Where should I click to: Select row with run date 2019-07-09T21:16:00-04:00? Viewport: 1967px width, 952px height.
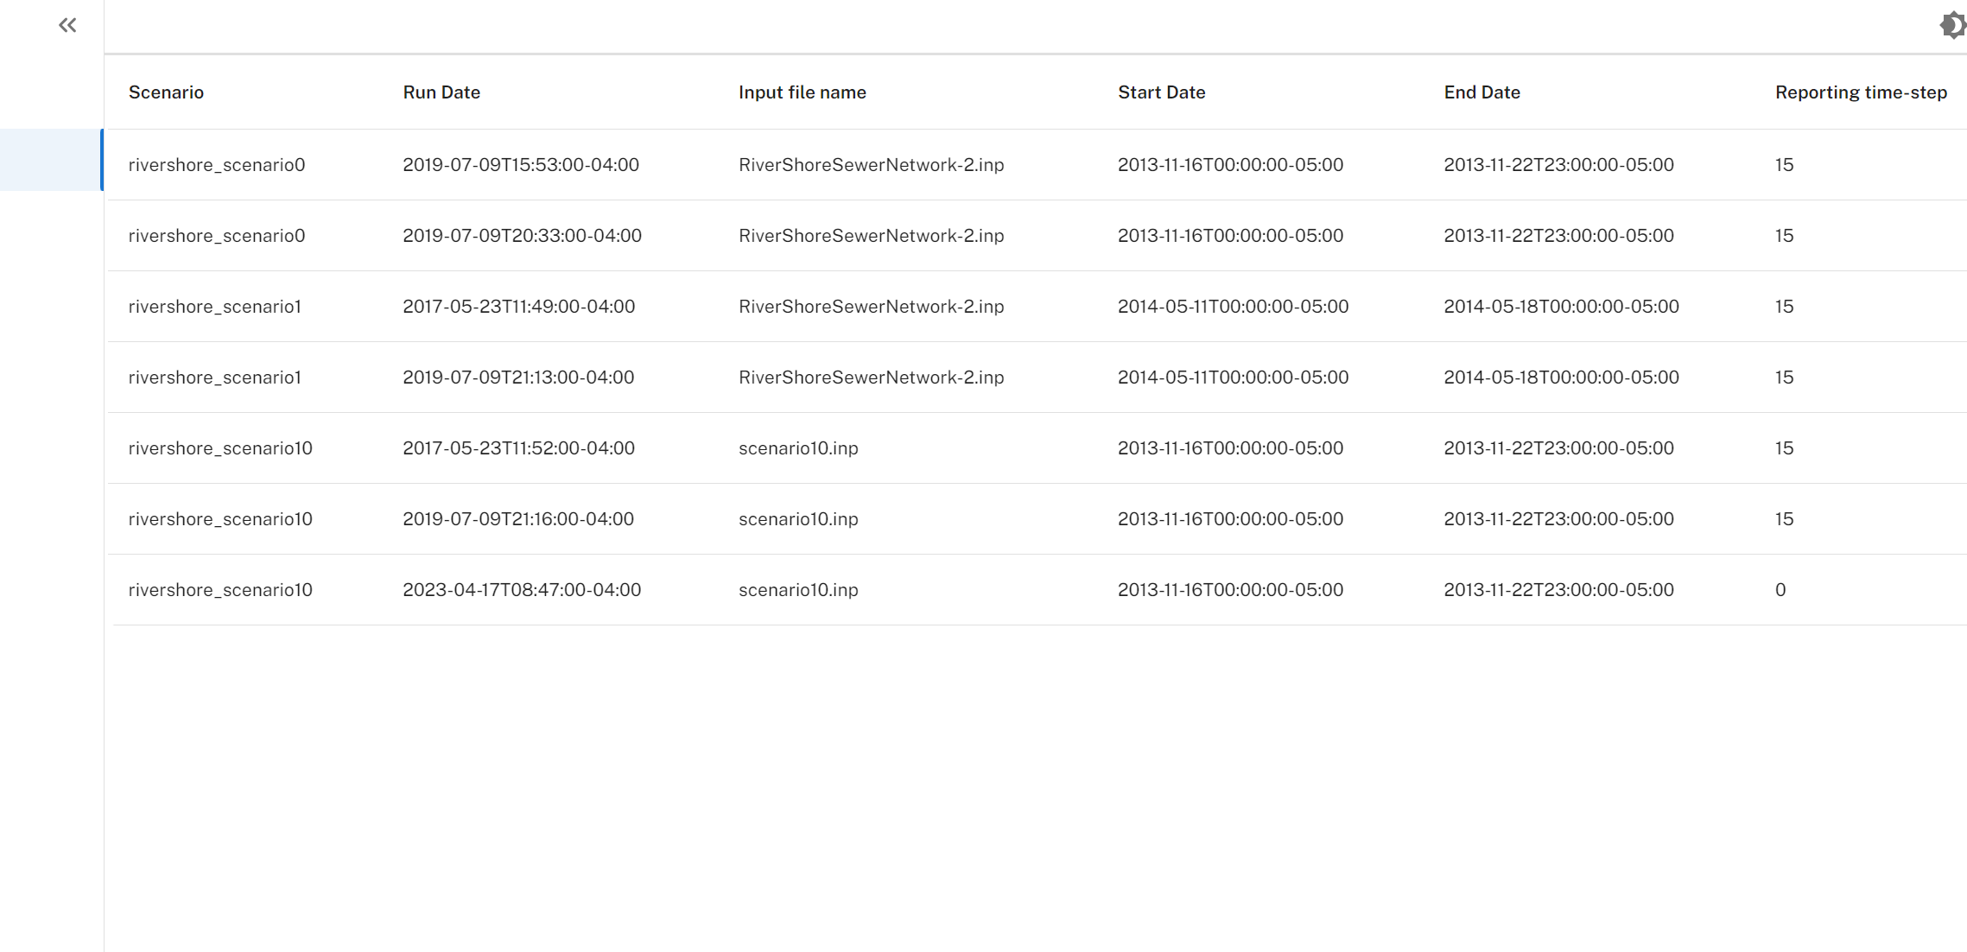(1037, 519)
